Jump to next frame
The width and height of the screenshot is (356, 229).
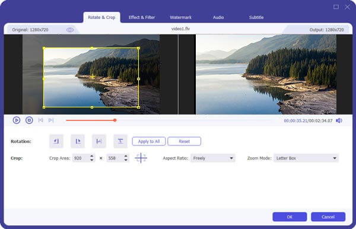(x=51, y=120)
